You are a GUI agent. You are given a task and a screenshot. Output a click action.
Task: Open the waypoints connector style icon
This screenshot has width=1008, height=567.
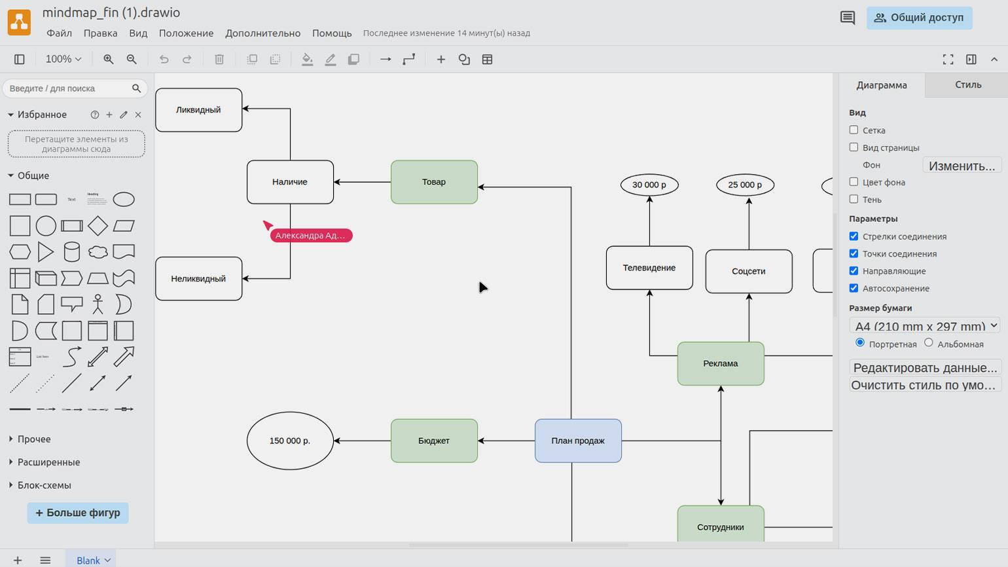(409, 60)
